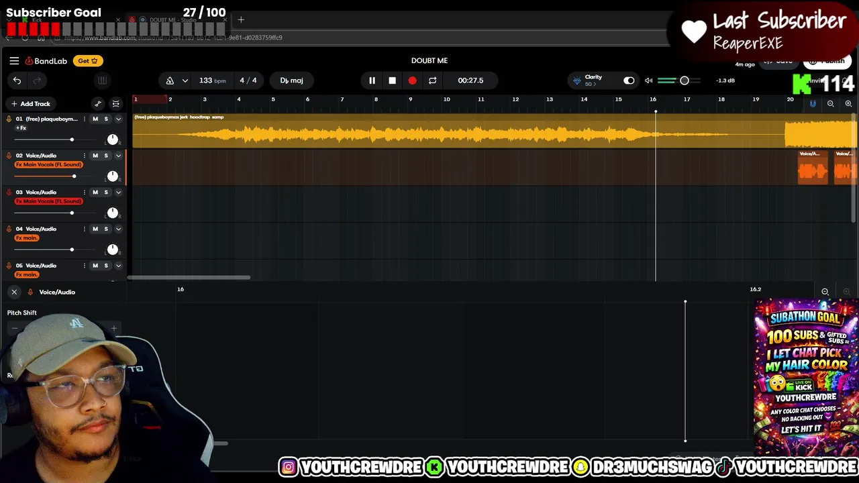Click the editor panel zoom icon
859x483 pixels.
point(825,292)
